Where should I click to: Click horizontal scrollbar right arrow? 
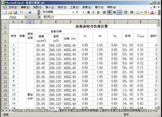click(x=154, y=111)
